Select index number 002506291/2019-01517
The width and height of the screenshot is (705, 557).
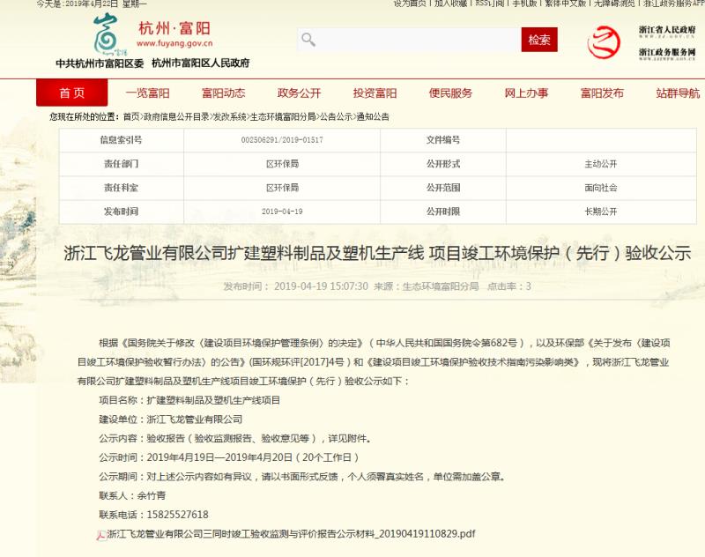coord(282,140)
